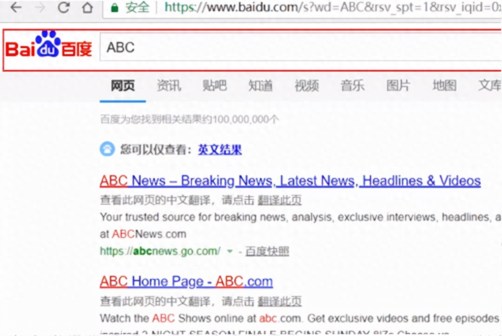The height and width of the screenshot is (336, 502).
Task: Expand the green arrow after abcnews.go.com
Action: pos(229,251)
